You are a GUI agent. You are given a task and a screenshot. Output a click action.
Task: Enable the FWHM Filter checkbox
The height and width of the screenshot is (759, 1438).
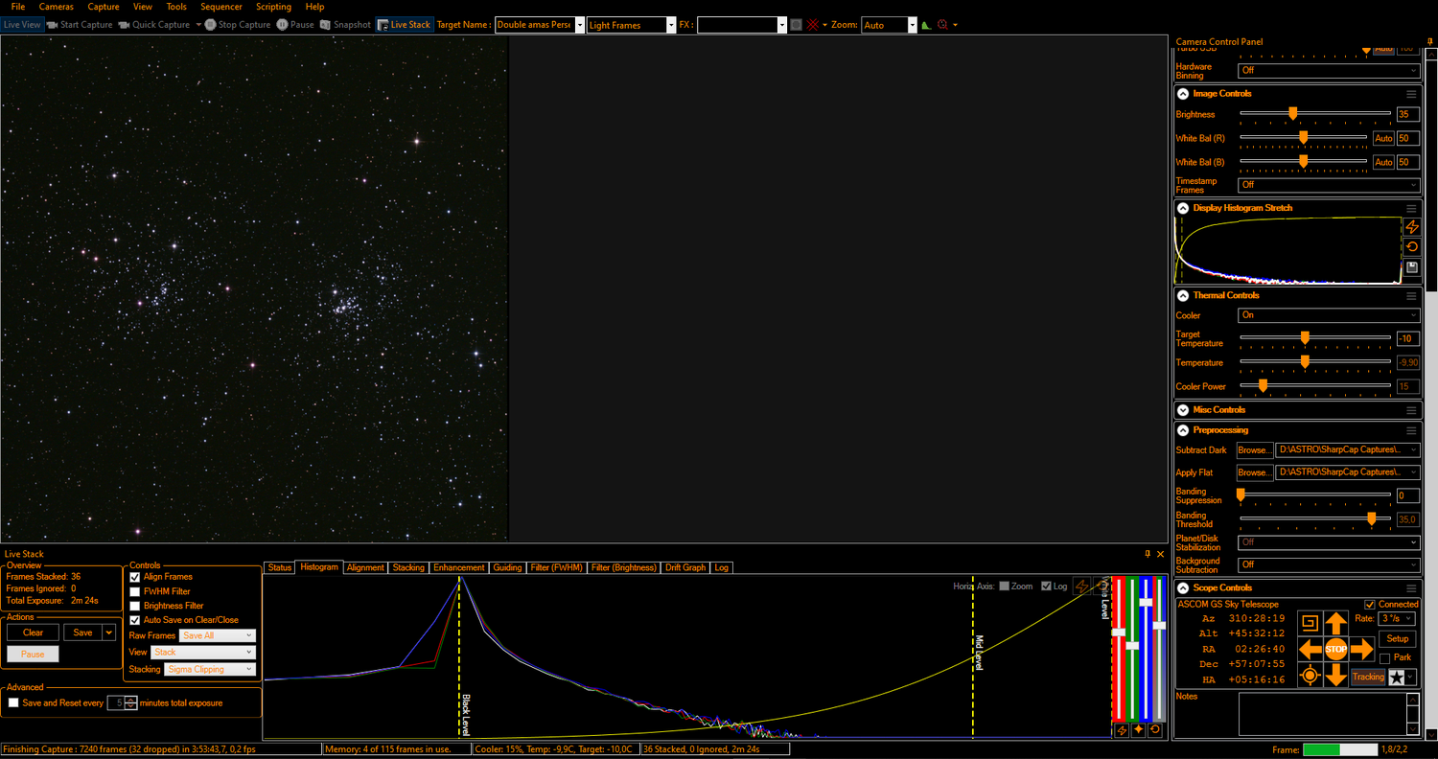pos(135,591)
